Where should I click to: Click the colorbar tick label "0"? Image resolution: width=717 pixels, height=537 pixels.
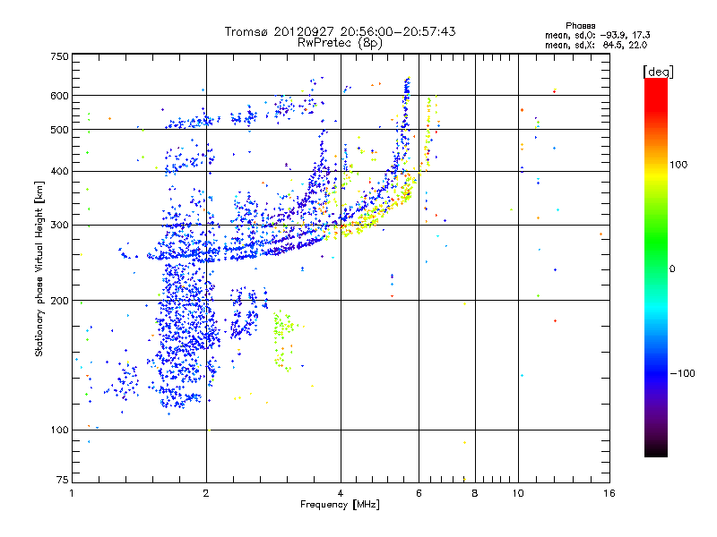(672, 268)
